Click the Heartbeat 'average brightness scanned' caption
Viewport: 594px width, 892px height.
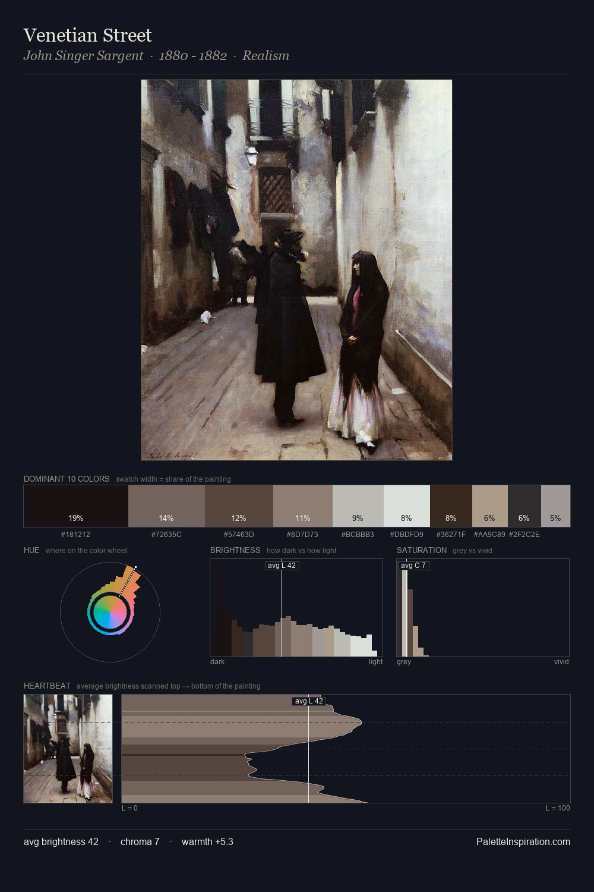[169, 686]
